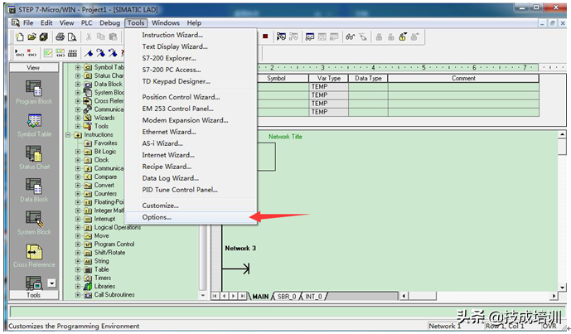Click the New project toolbar icon
The height and width of the screenshot is (334, 571).
click(20, 36)
